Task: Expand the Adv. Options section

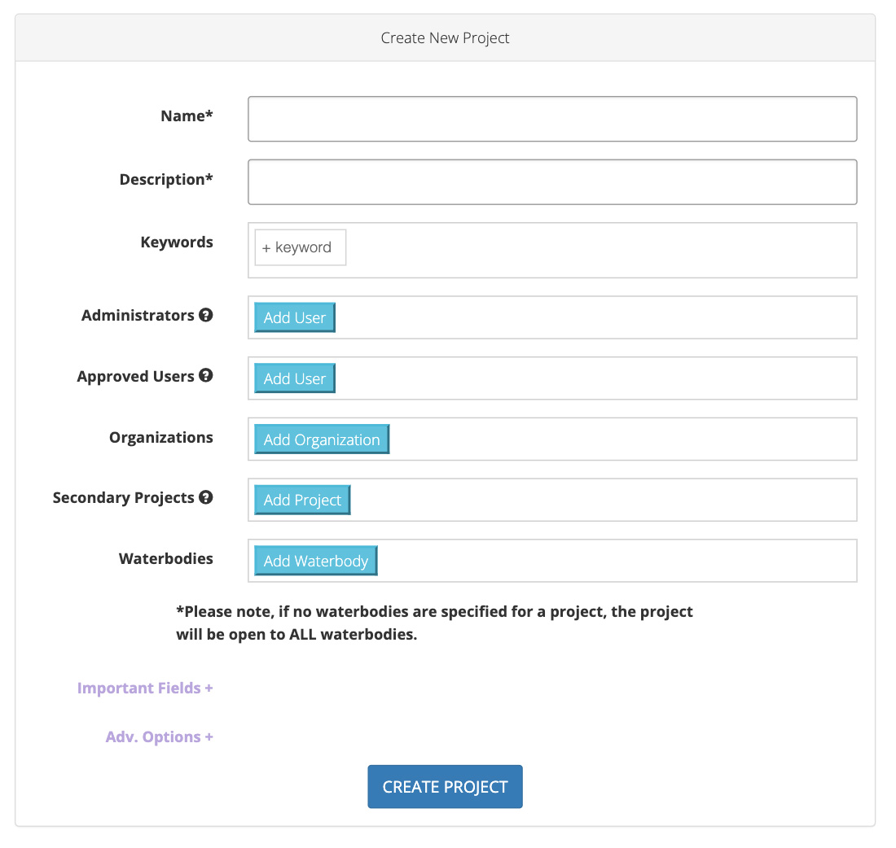Action: click(x=159, y=737)
